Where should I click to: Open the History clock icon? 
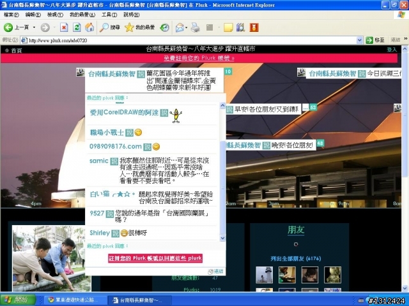tap(164, 27)
